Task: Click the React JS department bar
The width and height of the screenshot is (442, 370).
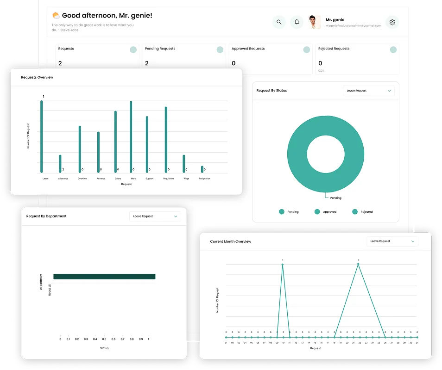Action: [x=104, y=277]
